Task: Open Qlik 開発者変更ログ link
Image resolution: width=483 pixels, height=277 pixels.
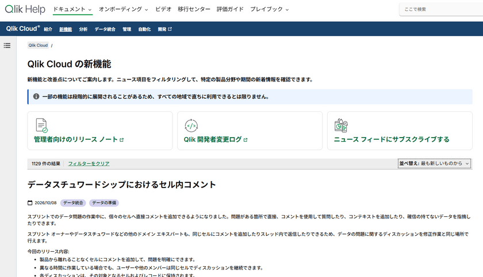Action: pos(216,139)
